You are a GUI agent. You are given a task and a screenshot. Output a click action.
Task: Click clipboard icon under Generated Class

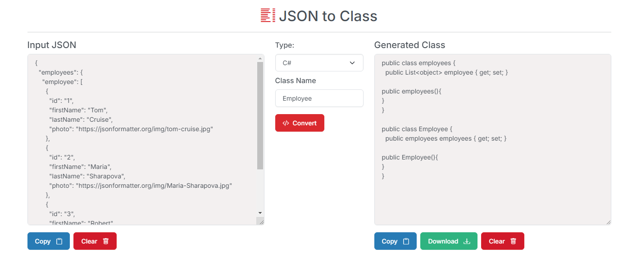click(406, 241)
